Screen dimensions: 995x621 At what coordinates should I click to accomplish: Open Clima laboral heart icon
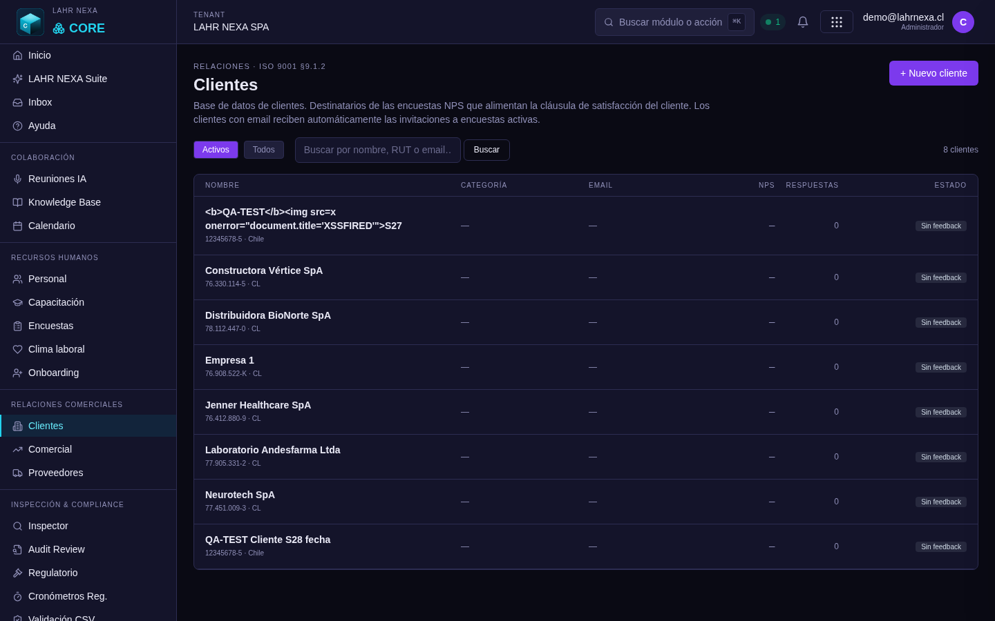point(18,349)
